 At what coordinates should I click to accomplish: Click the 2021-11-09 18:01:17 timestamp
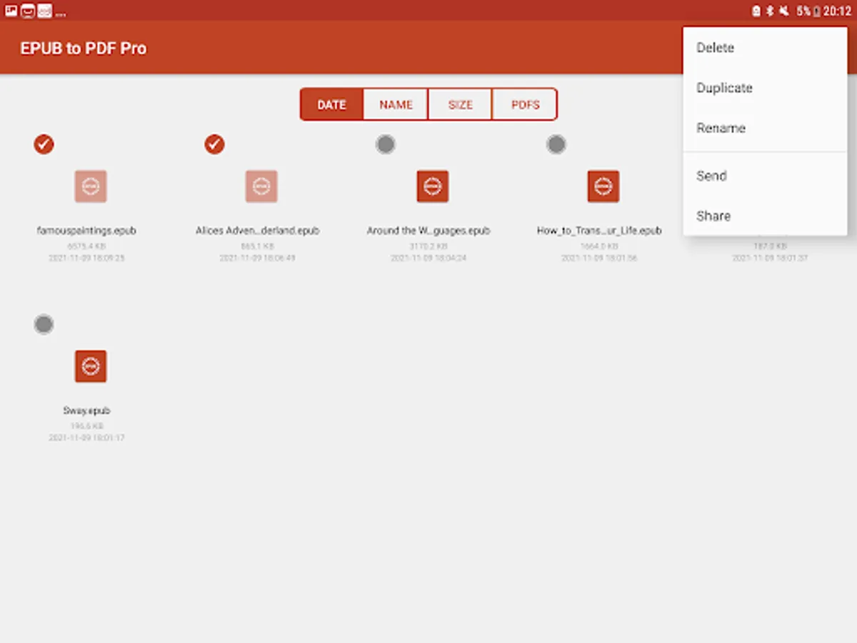86,438
